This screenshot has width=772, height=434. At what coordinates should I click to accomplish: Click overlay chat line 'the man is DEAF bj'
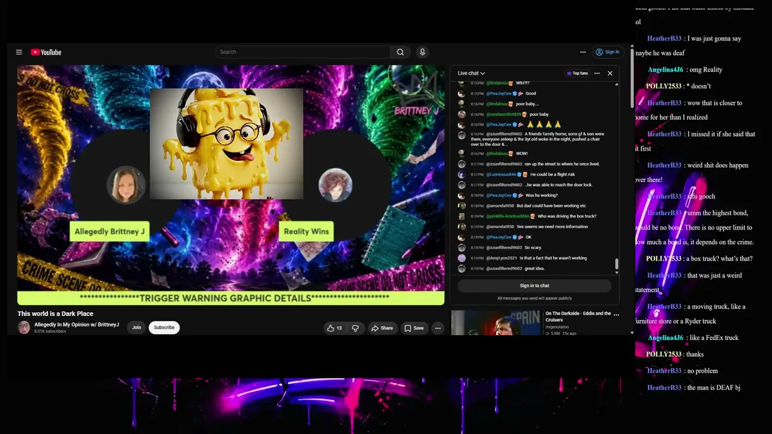(x=713, y=388)
